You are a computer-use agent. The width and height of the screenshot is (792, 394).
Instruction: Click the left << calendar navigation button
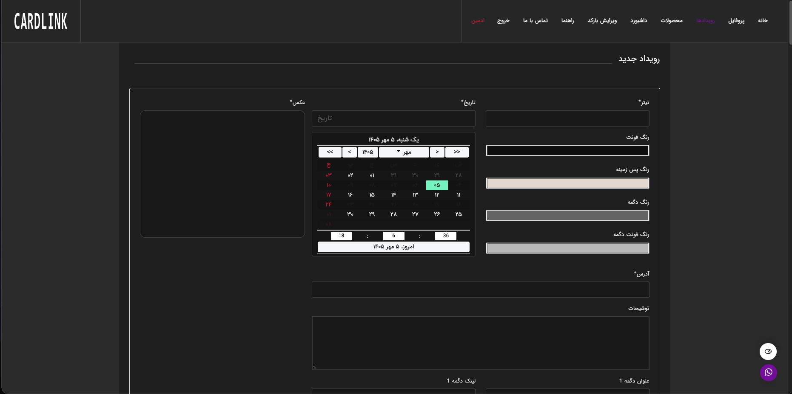tap(330, 152)
